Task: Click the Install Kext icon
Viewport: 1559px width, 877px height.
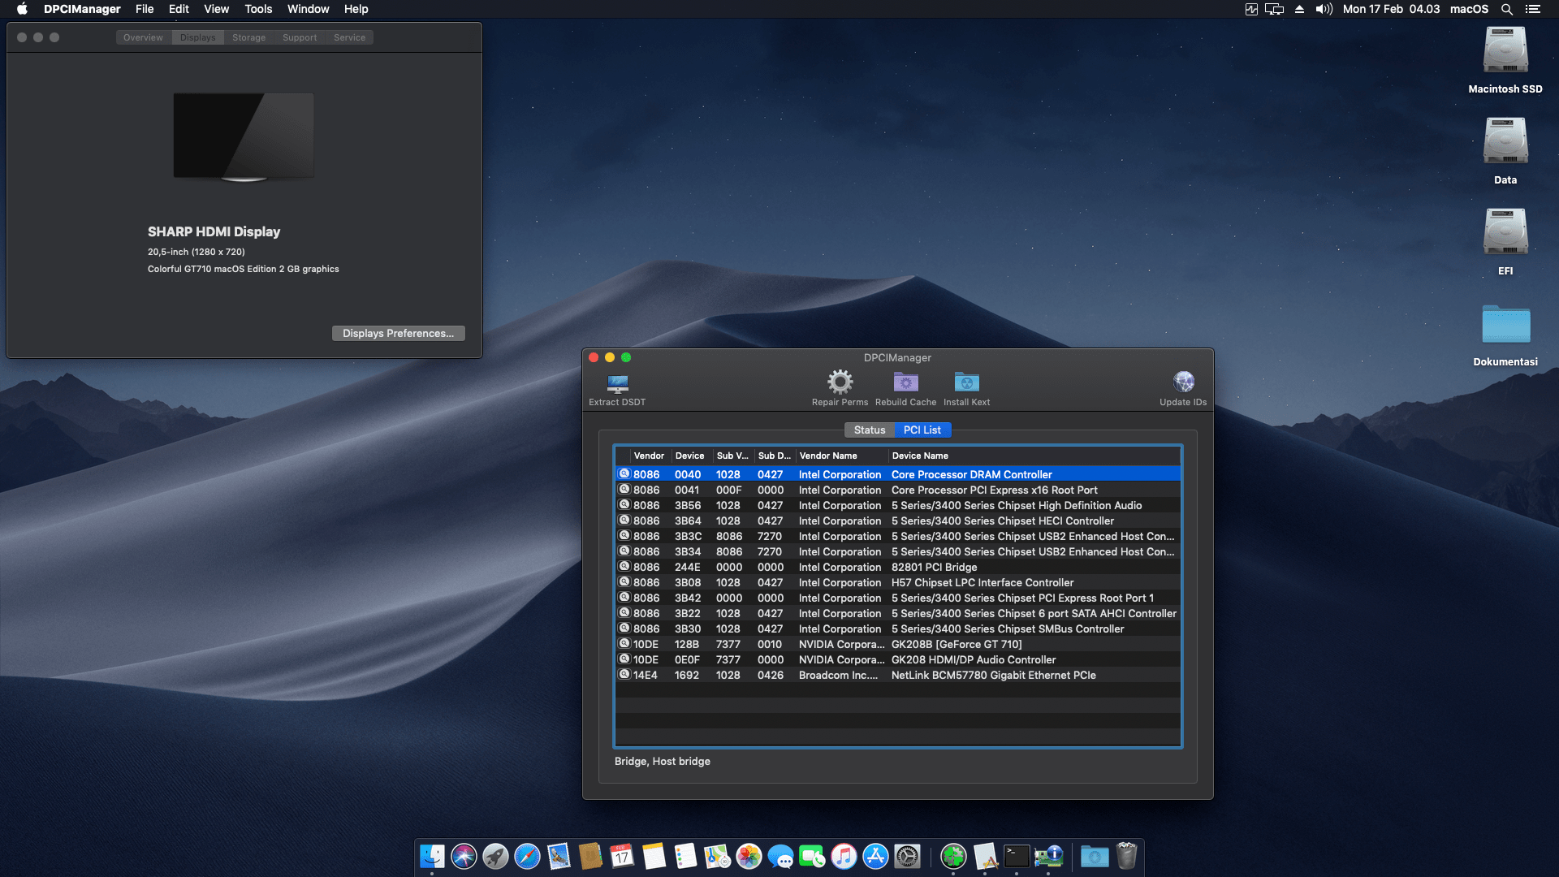Action: click(966, 382)
